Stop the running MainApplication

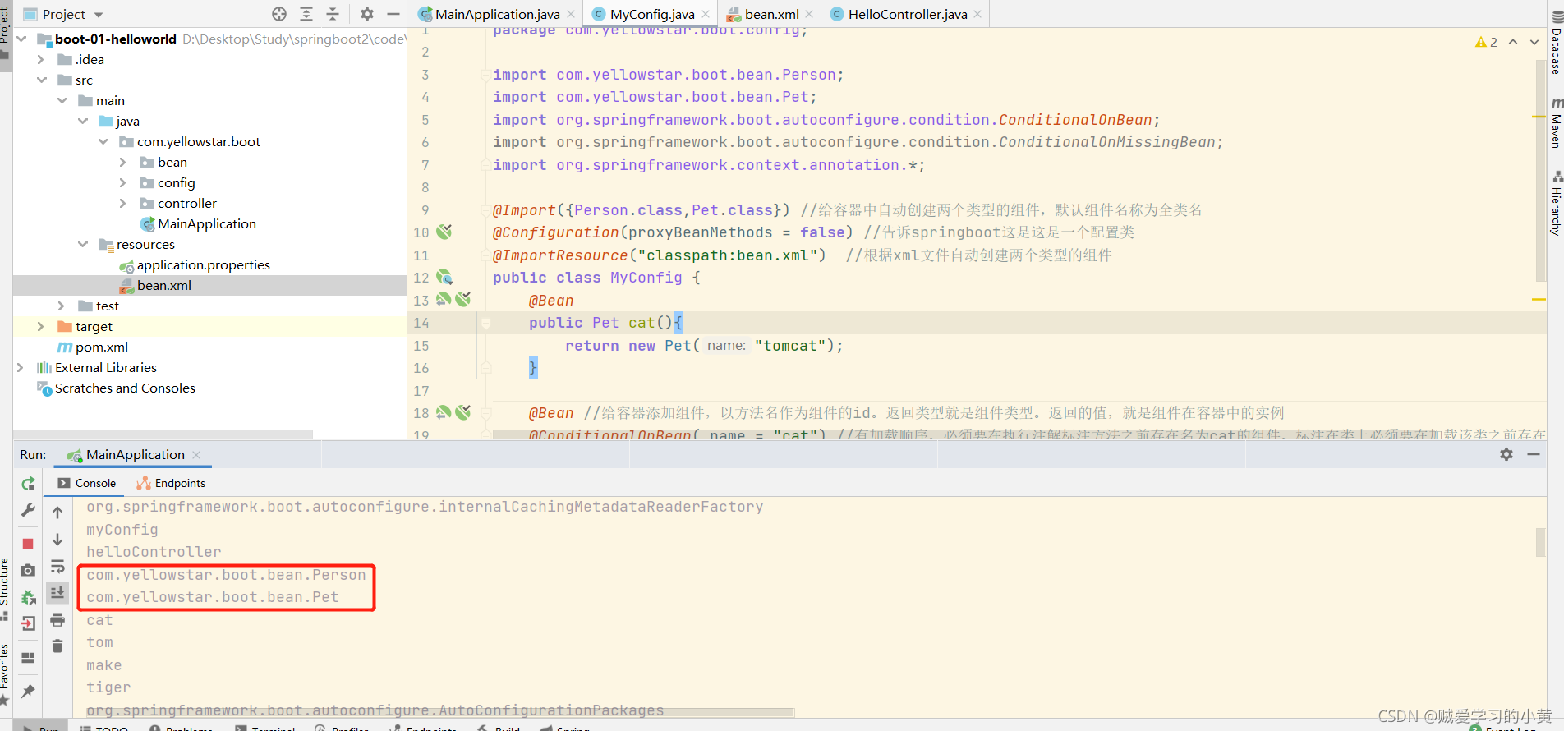(28, 543)
